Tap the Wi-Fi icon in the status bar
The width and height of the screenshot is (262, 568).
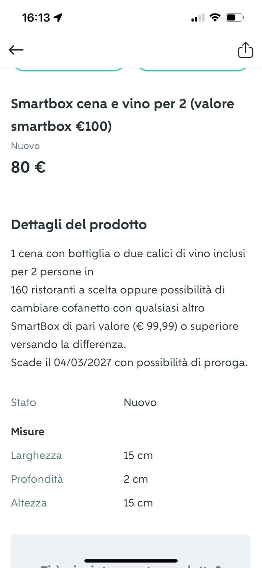pyautogui.click(x=215, y=17)
